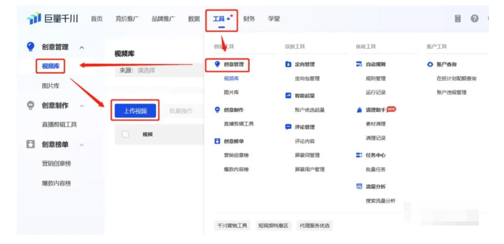Screen dimensions: 504x244
Task: Open the 竞价推广 menu
Action: 127,18
